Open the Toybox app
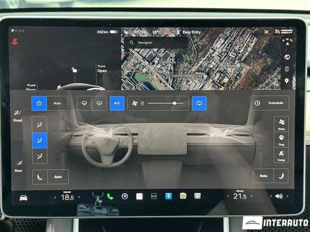Image resolution: width=310 pixels, height=232 pixels. 183,196
